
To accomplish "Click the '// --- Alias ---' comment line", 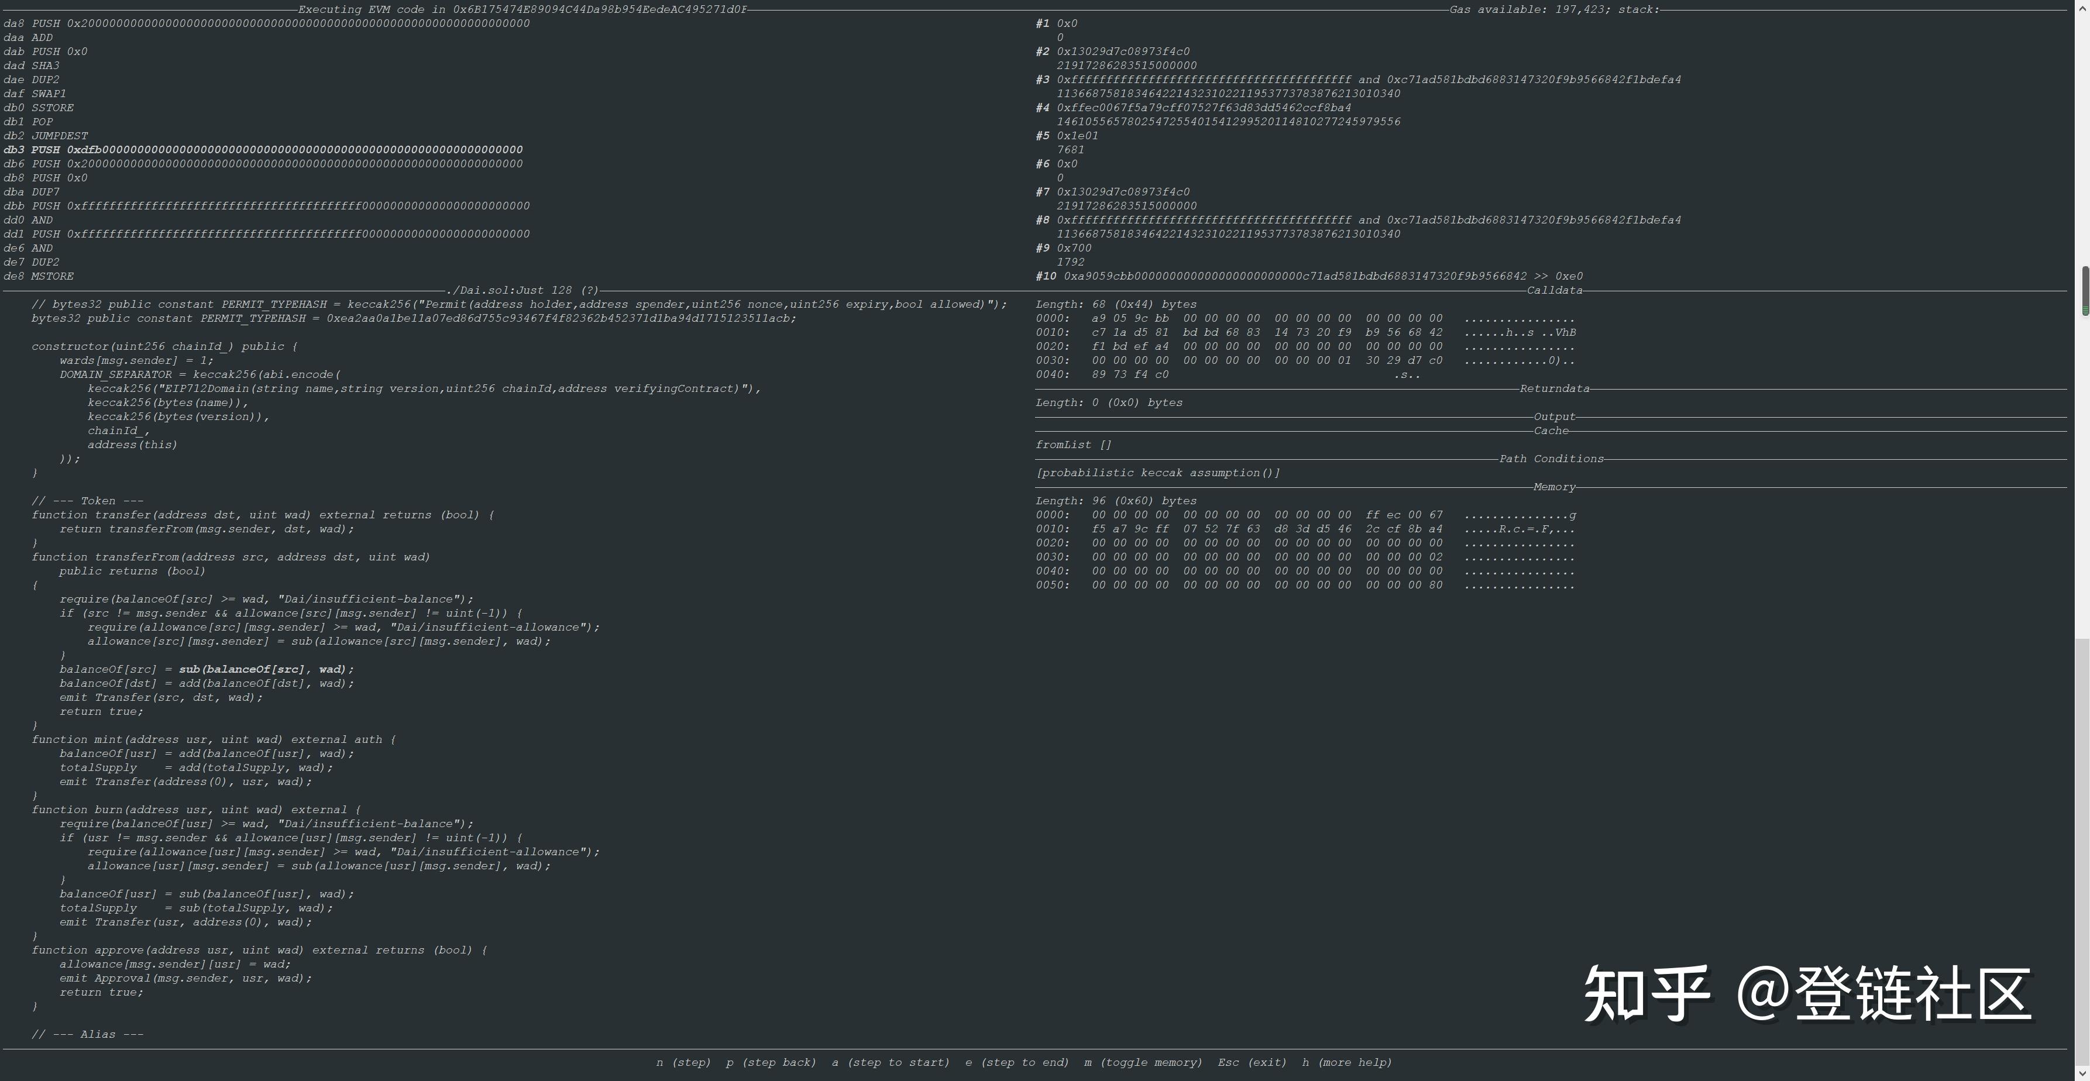I will [x=88, y=1035].
